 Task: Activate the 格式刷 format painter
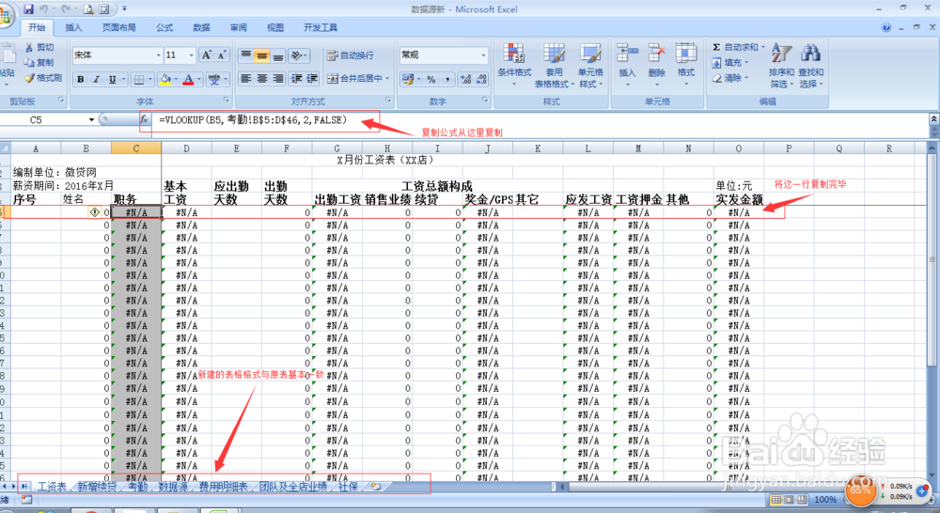pyautogui.click(x=43, y=78)
